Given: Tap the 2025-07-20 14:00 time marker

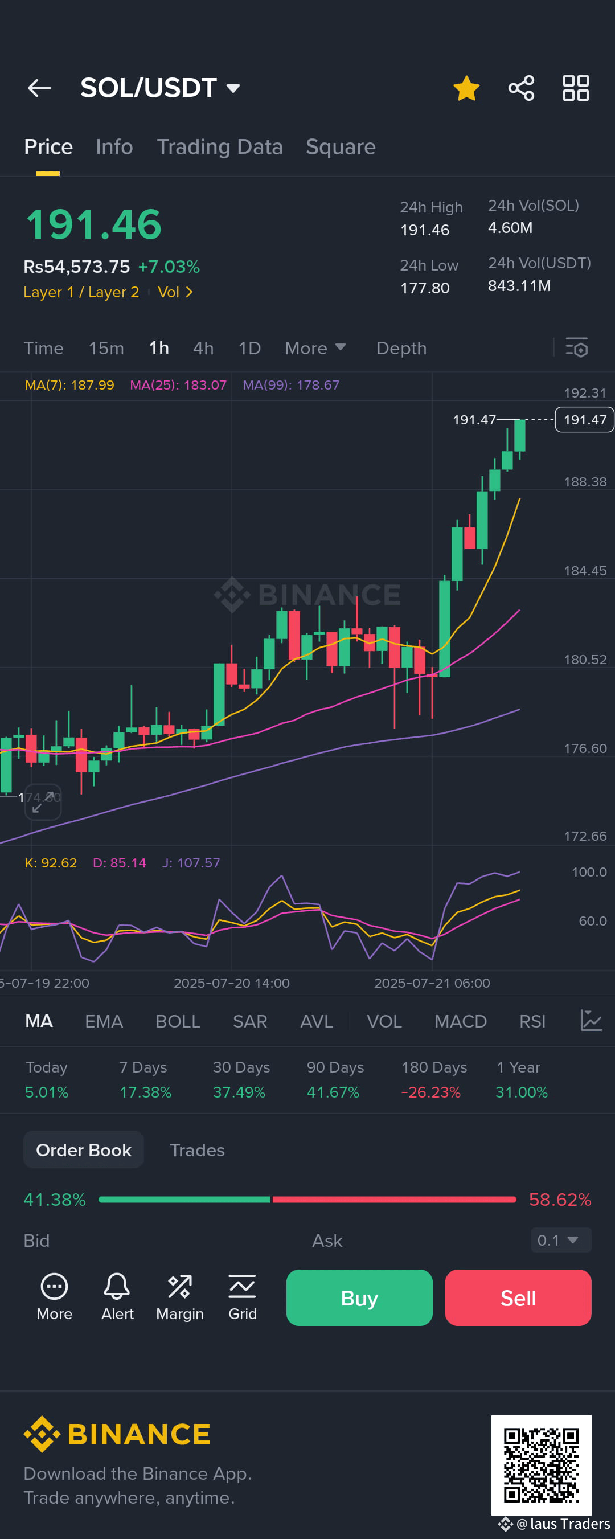Looking at the screenshot, I should click(232, 983).
